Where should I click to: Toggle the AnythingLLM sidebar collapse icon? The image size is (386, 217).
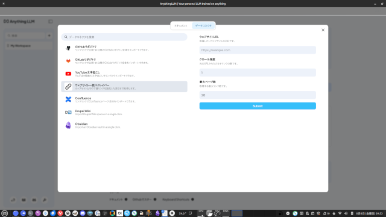point(51,22)
